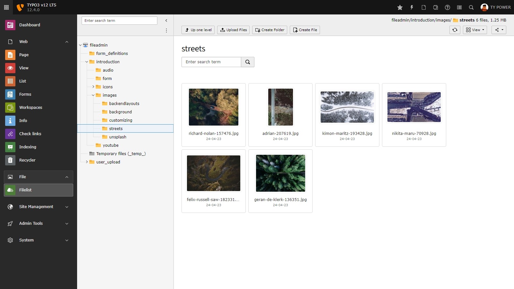Select the unsplash folder in tree

coord(118,137)
